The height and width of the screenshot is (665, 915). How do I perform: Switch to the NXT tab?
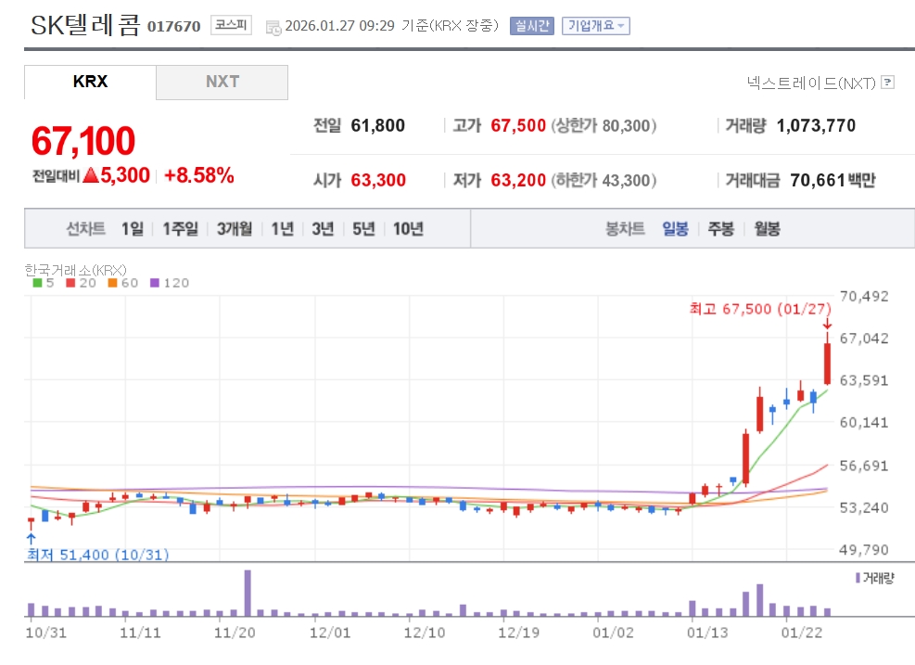point(222,82)
